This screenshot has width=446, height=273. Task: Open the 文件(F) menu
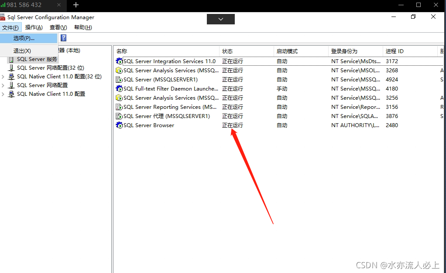(10, 27)
